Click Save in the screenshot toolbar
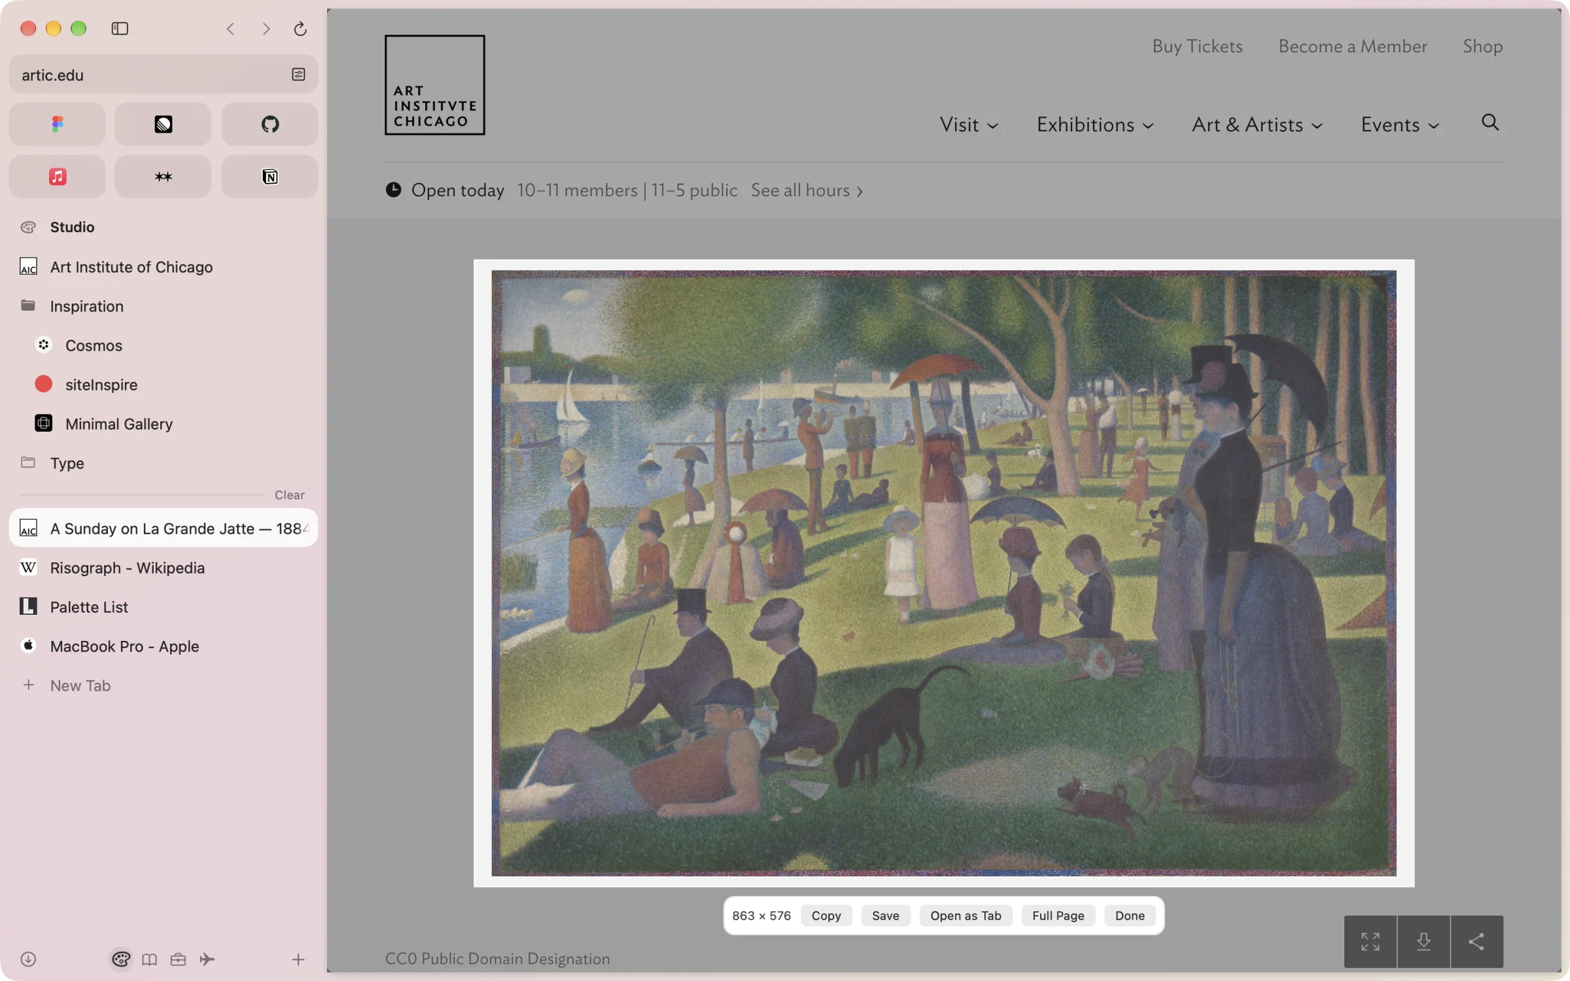The height and width of the screenshot is (981, 1570). [x=885, y=916]
